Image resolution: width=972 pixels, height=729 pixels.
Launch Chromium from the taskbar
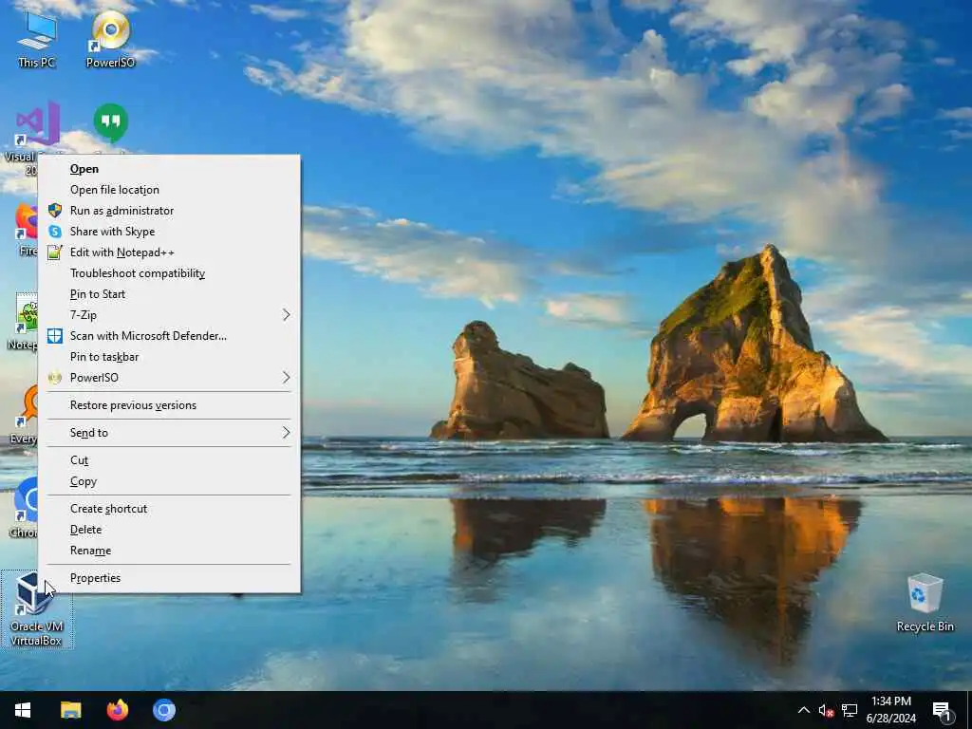tap(164, 710)
